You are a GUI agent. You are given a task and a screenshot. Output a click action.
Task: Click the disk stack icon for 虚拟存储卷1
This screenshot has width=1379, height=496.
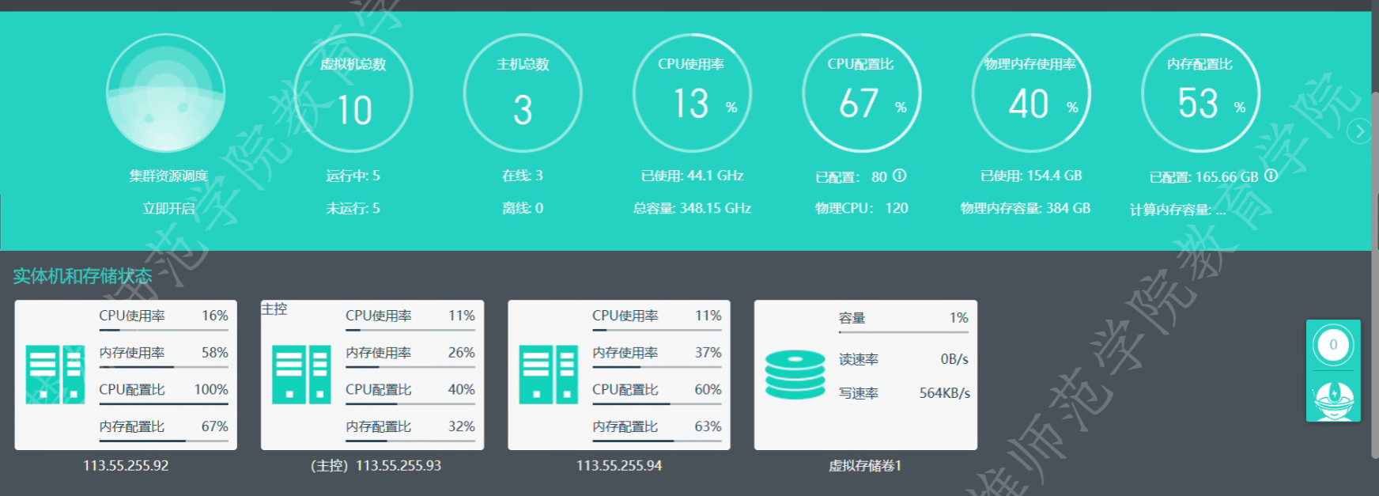[795, 374]
